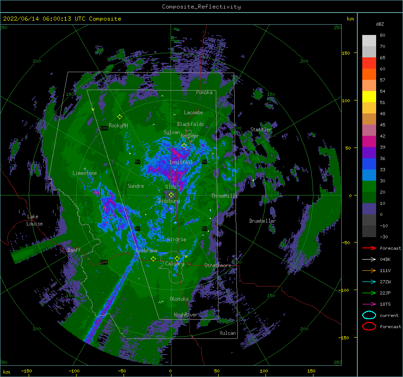Image resolution: width=403 pixels, height=377 pixels.
Task: Click the white 04DK arrow icon
Action: [x=369, y=260]
